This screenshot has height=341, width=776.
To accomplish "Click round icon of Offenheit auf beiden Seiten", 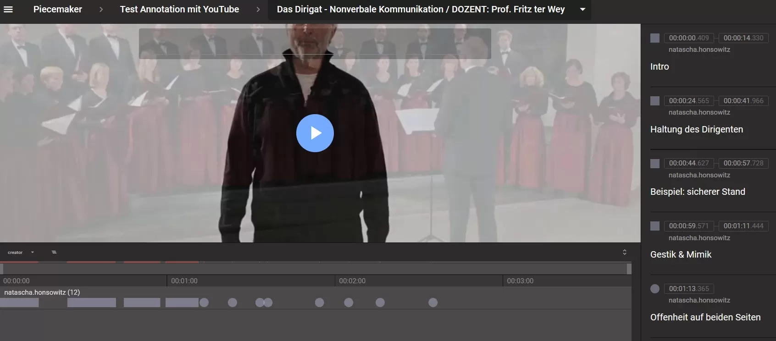I will coord(655,289).
